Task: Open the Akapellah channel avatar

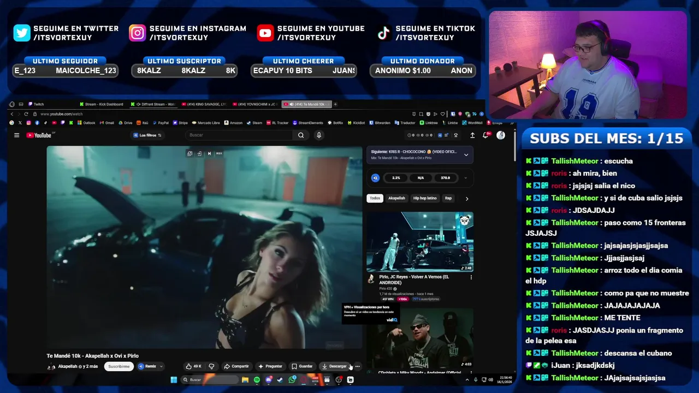Action: (51, 366)
